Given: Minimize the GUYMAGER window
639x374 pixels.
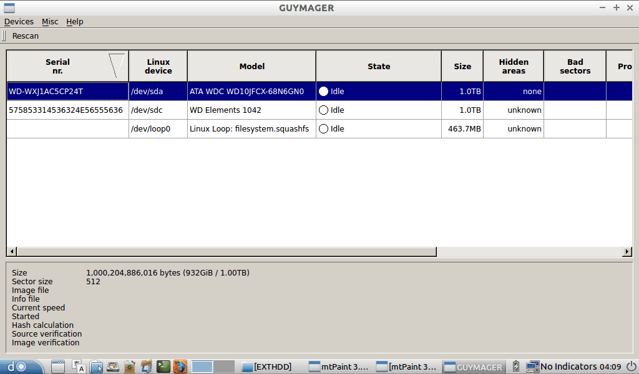Looking at the screenshot, I should click(602, 7).
